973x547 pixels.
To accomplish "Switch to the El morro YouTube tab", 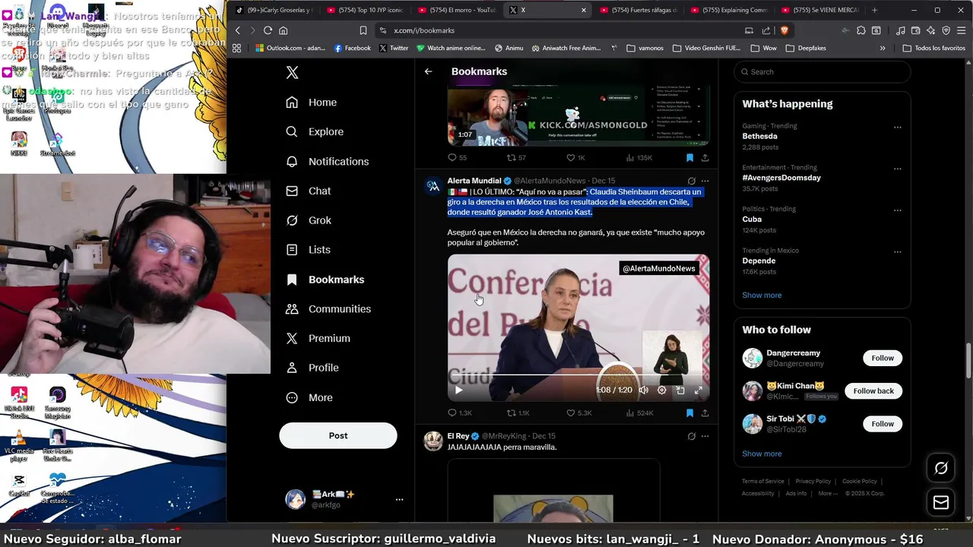I will 456,10.
